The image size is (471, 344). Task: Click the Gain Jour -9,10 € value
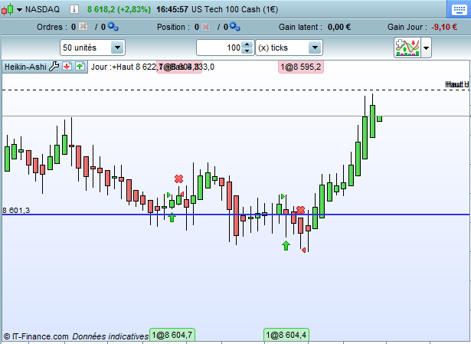click(x=444, y=27)
